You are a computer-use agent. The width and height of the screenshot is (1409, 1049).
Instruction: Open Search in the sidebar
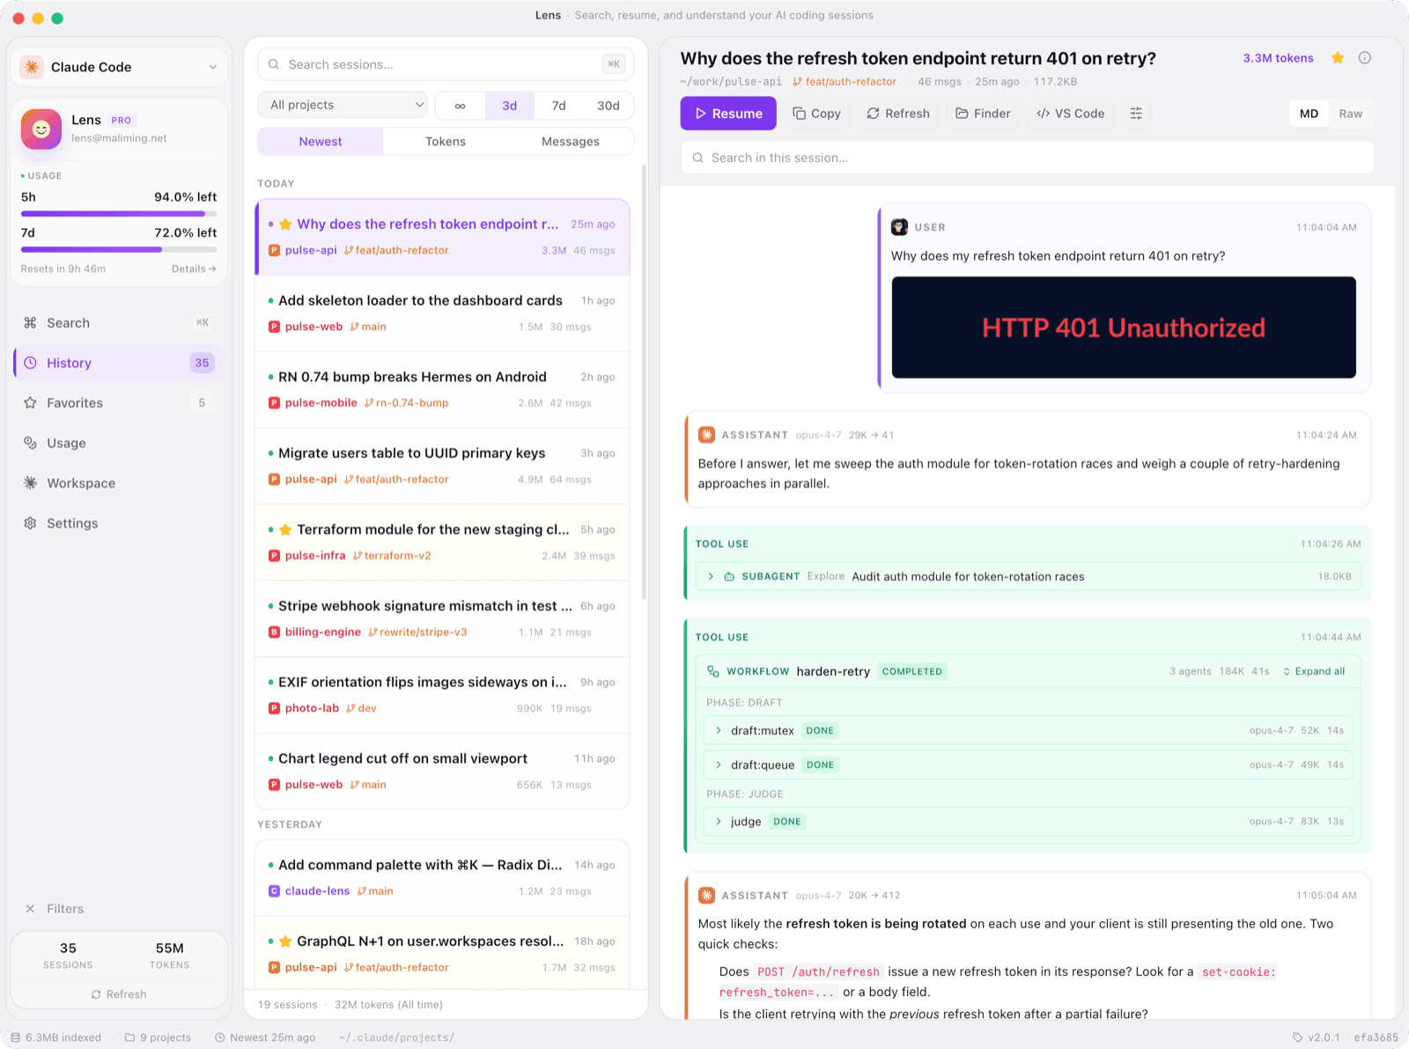point(119,323)
